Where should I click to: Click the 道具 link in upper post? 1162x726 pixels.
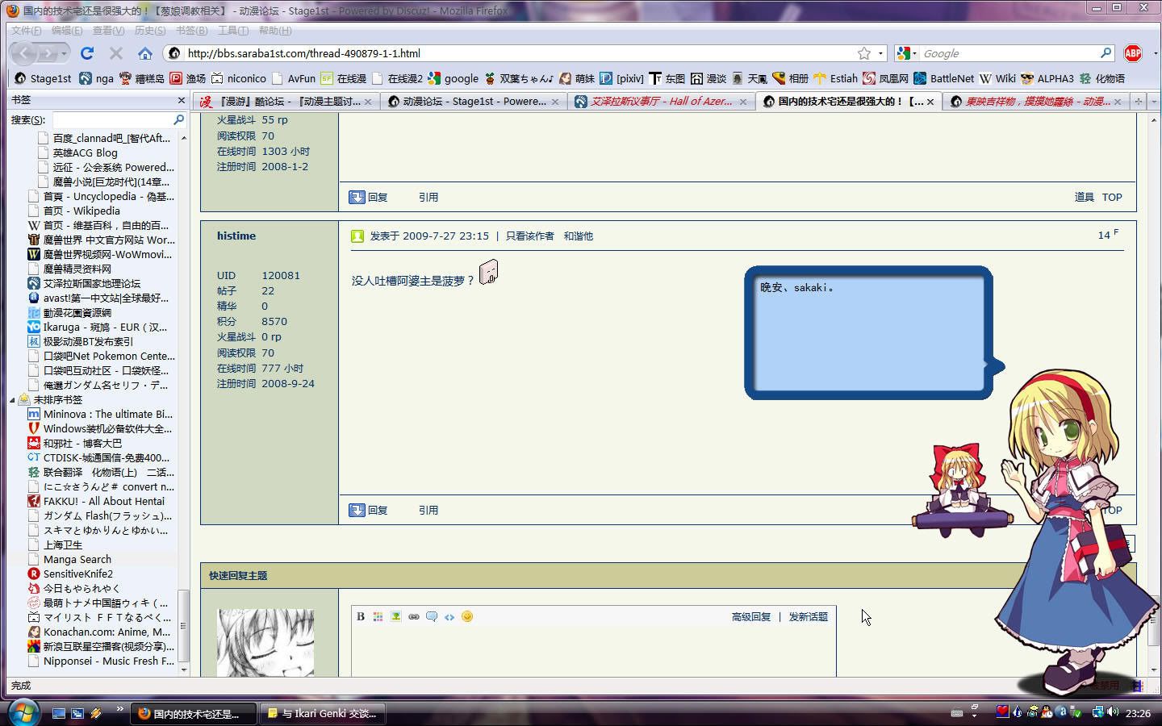1084,198
